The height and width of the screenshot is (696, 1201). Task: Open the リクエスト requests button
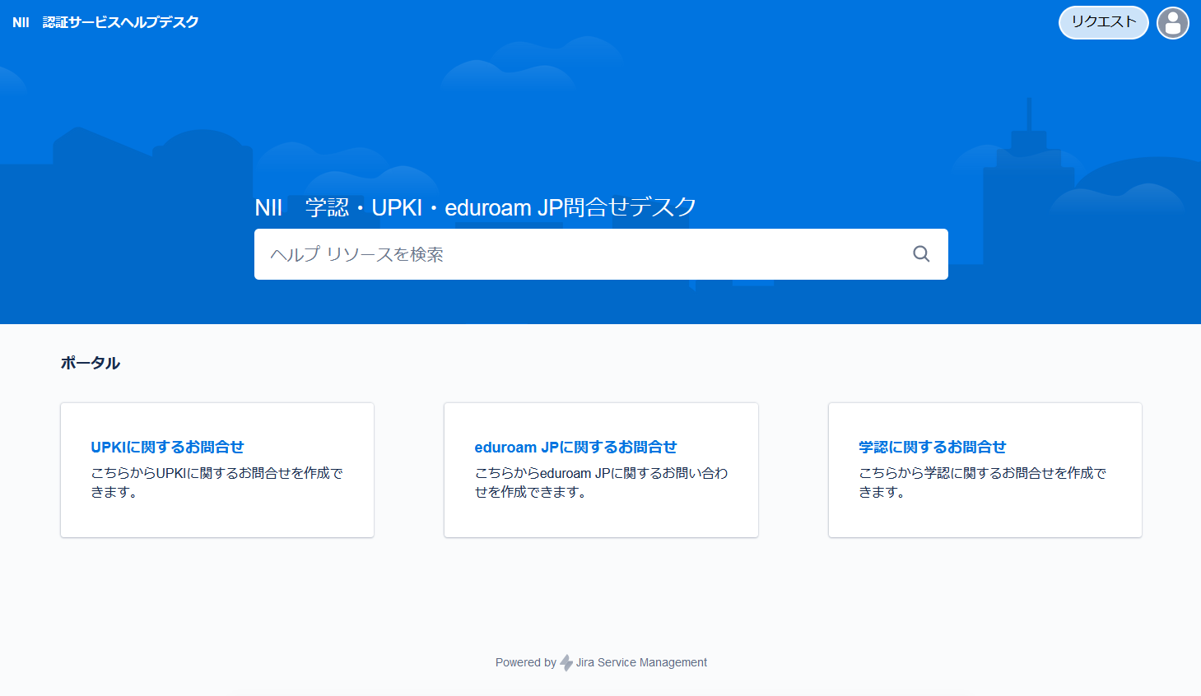click(1103, 22)
